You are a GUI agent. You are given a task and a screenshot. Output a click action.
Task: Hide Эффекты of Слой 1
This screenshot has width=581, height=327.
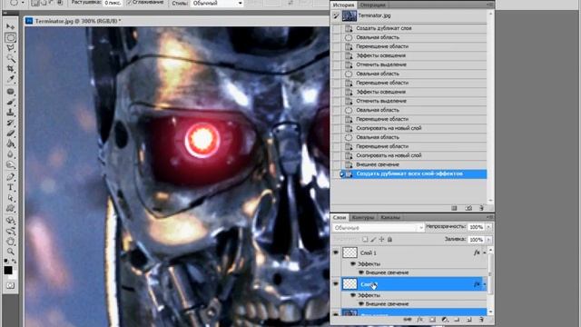click(353, 263)
